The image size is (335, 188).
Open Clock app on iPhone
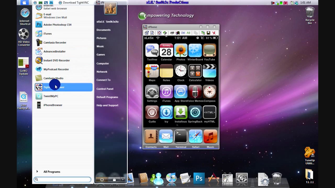(x=181, y=71)
